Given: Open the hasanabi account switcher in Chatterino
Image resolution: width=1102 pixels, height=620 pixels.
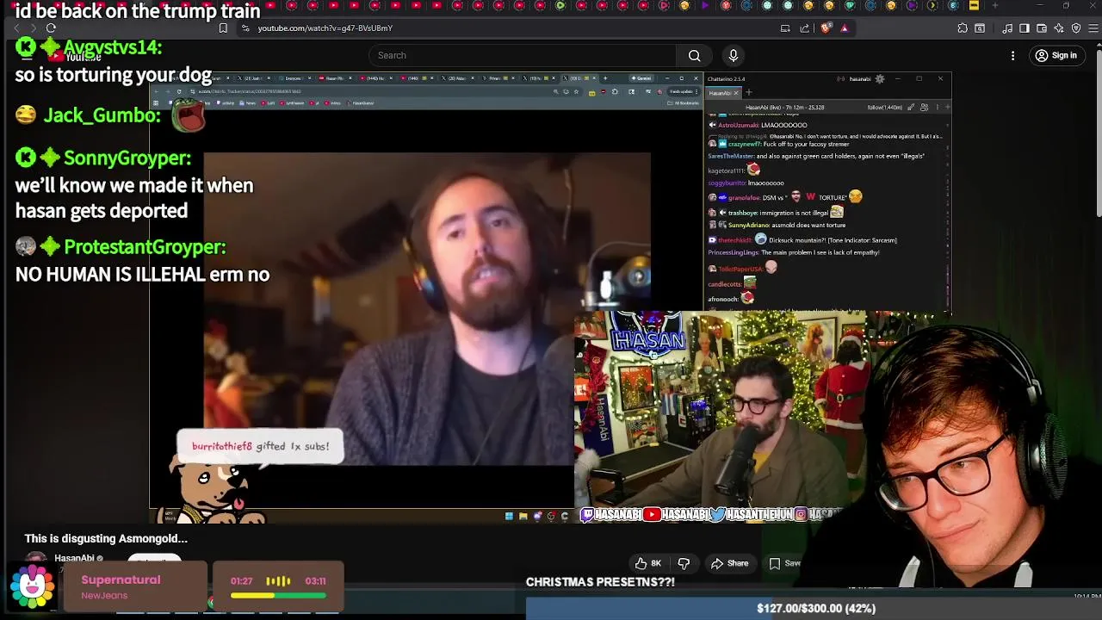Looking at the screenshot, I should point(859,78).
